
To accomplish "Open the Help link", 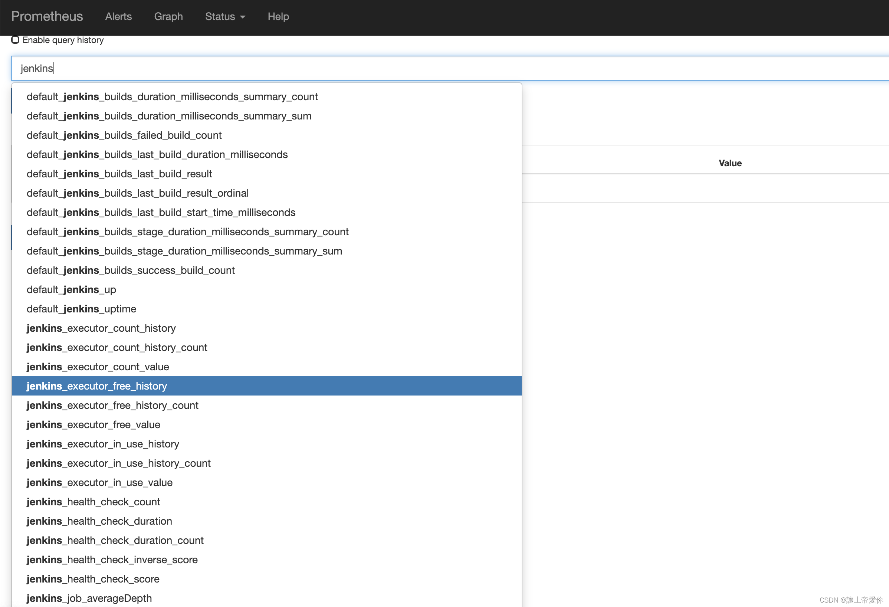I will [278, 16].
